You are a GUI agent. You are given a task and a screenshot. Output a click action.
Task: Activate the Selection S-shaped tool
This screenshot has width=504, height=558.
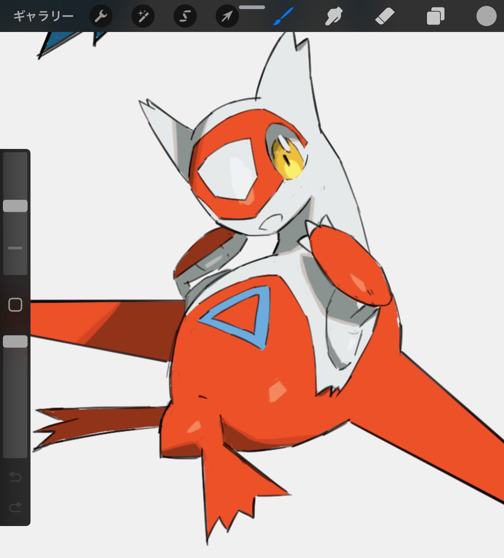(x=185, y=17)
